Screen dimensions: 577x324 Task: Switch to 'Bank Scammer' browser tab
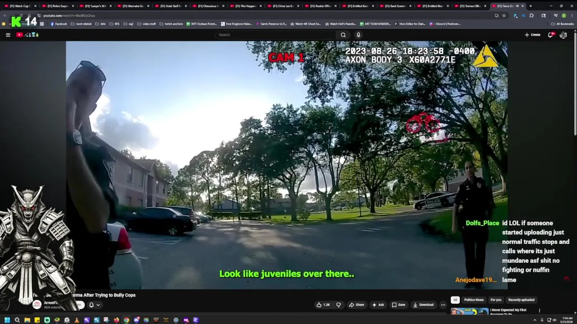(x=395, y=6)
